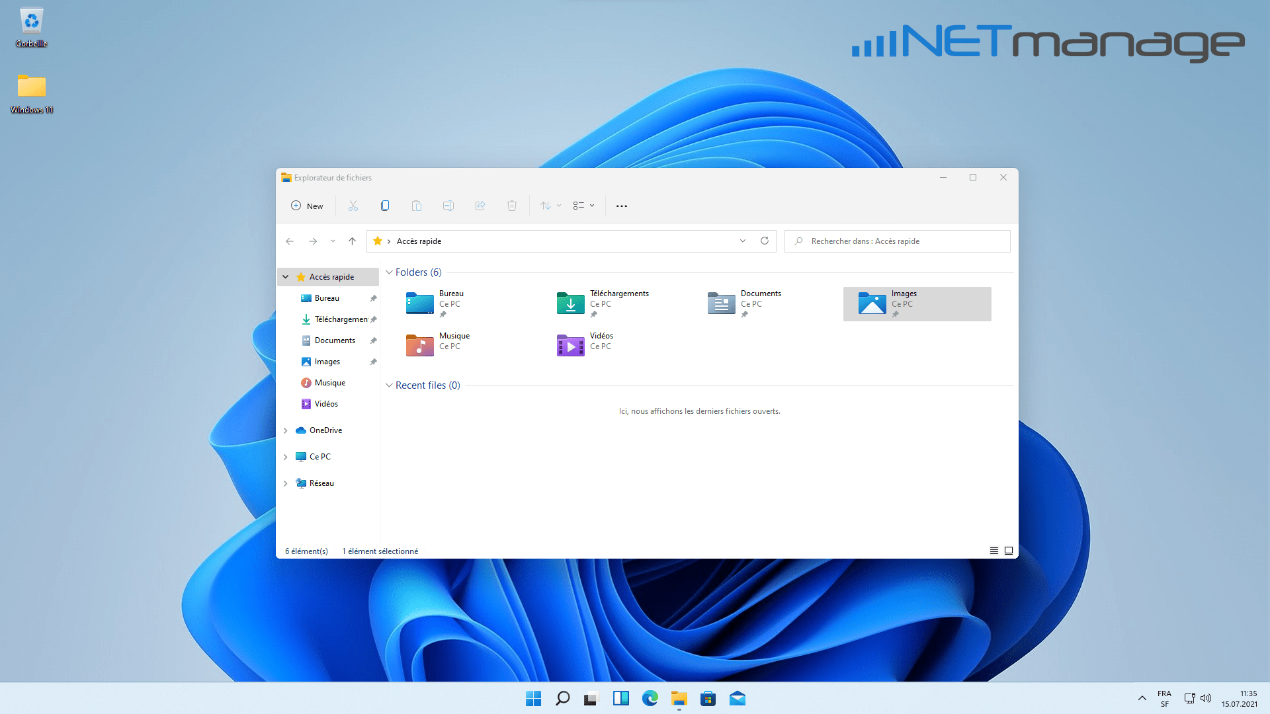Screen dimensions: 1270x714
Task: Open the volume speaker icon
Action: click(x=1206, y=698)
